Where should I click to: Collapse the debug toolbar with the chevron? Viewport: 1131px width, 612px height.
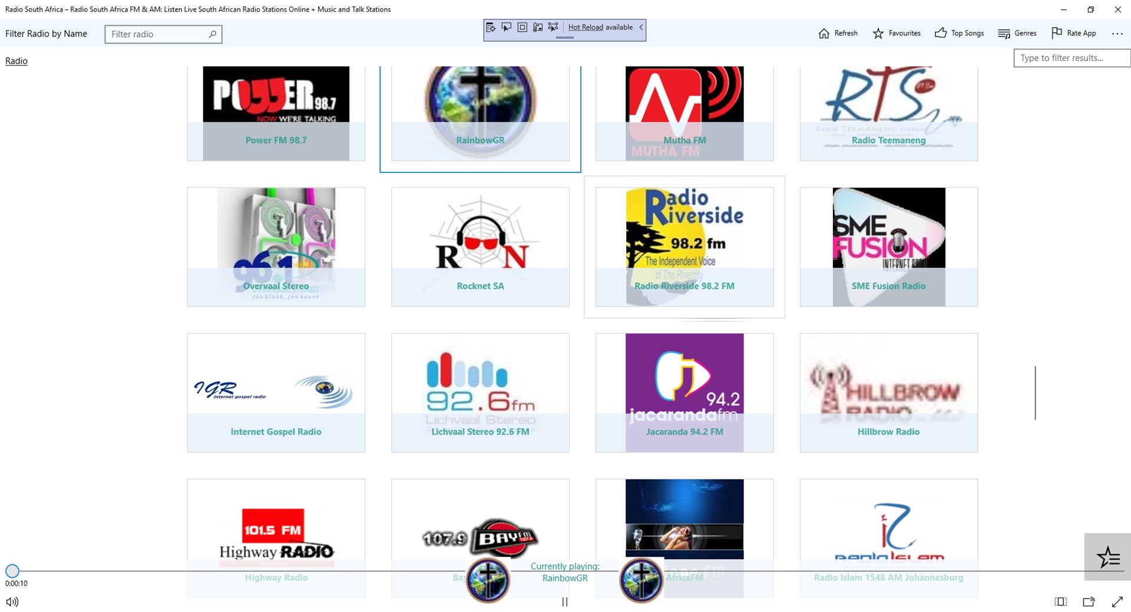click(x=641, y=27)
